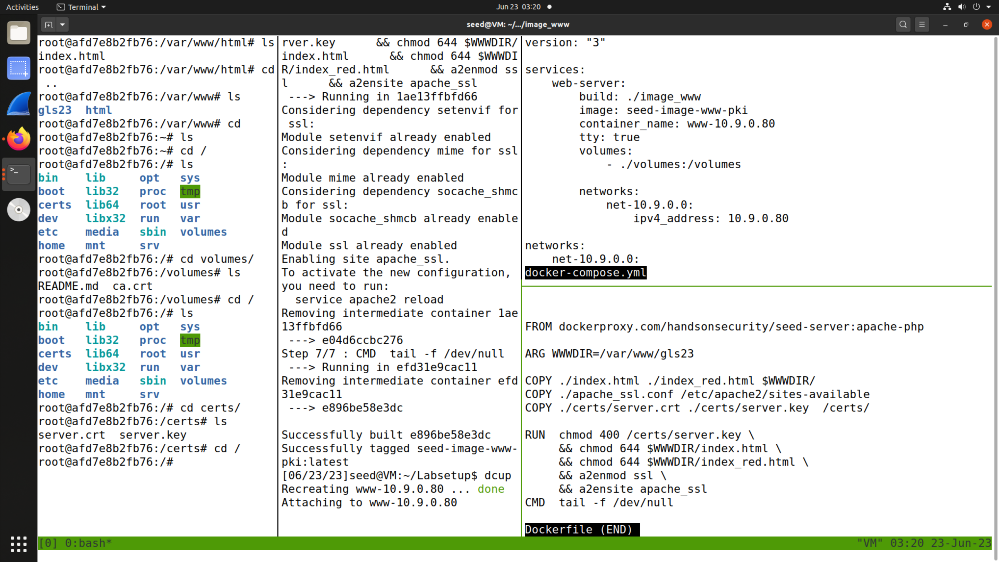Click the first highlighted 'tmp' directory entry
999x562 pixels.
[190, 191]
